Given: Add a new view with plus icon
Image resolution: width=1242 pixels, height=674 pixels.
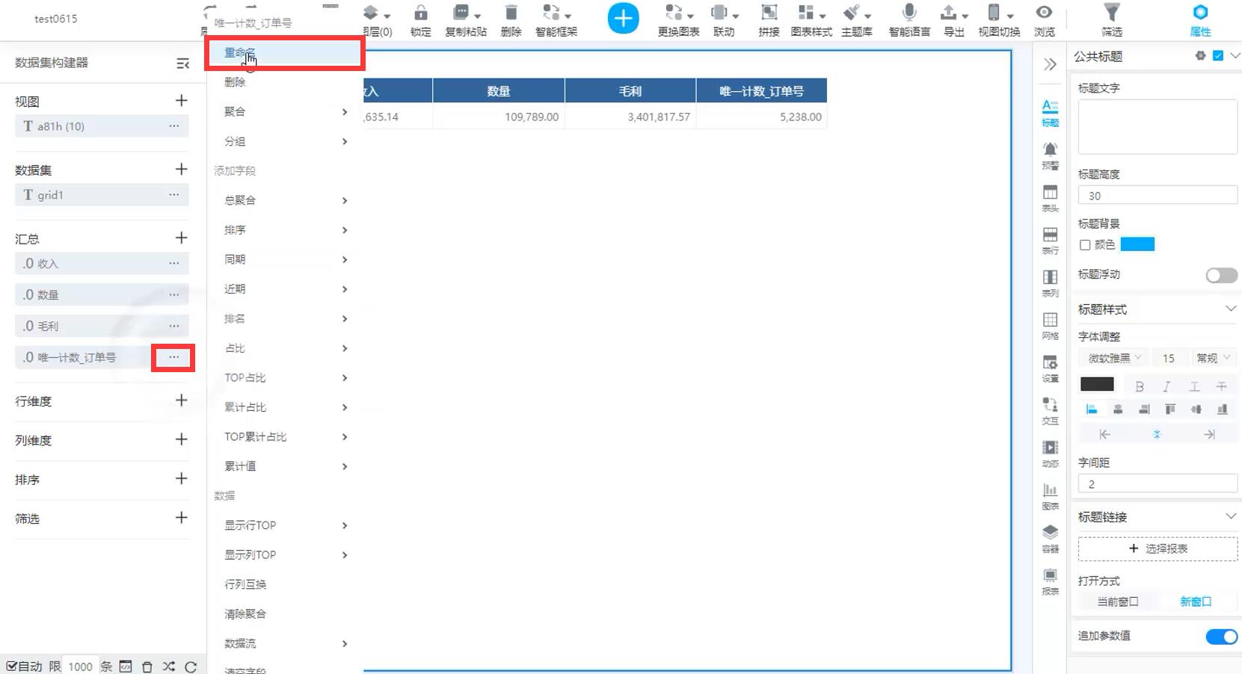Looking at the screenshot, I should coord(181,100).
